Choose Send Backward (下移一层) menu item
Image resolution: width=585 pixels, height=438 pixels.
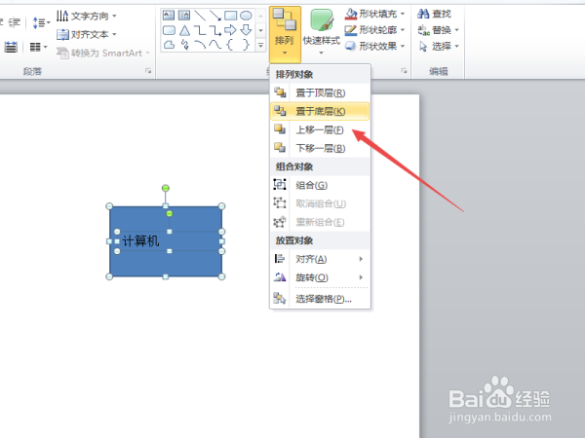pos(320,148)
